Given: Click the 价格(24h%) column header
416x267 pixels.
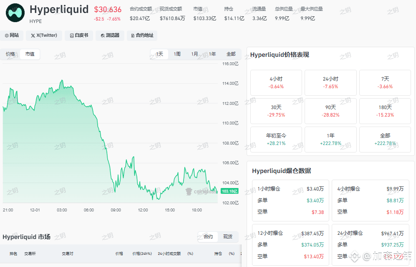Looking at the screenshot, I should click(x=142, y=254).
